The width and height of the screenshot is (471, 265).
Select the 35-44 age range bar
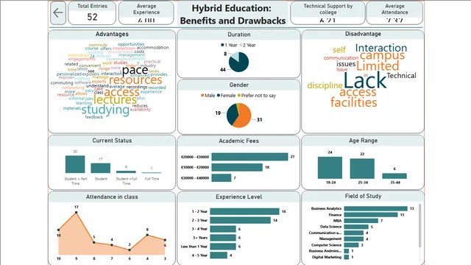394,176
